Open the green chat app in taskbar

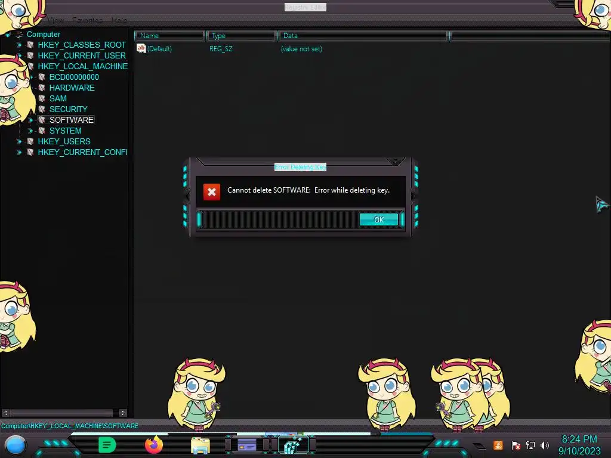[107, 445]
